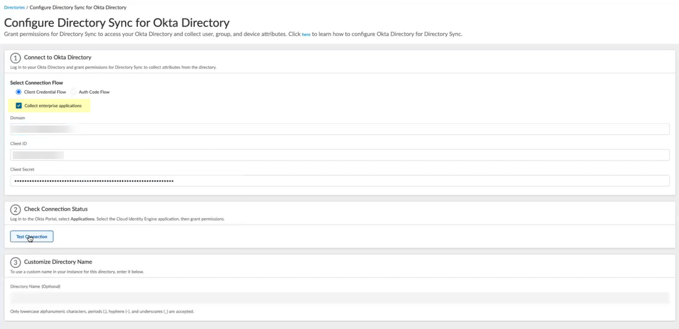Viewport: 679px width, 329px height.
Task: Click the step 3 circle icon
Action: (15, 263)
